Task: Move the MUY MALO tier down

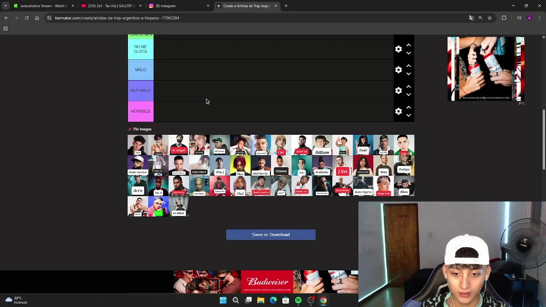Action: [409, 95]
